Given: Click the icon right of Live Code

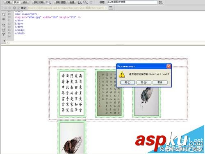Looking at the screenshot, I should coord(48,2).
